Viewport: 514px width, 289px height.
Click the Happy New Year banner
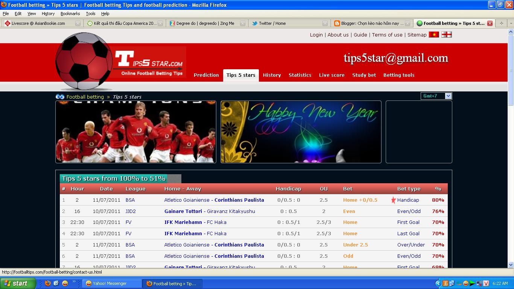(301, 132)
